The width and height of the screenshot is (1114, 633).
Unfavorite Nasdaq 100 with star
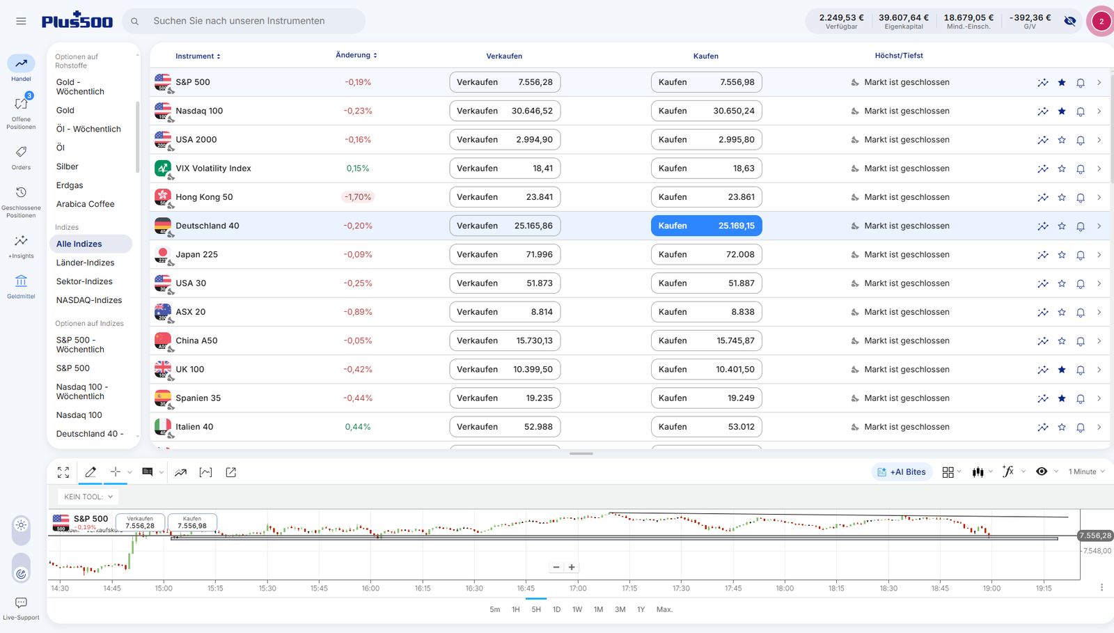(1062, 111)
